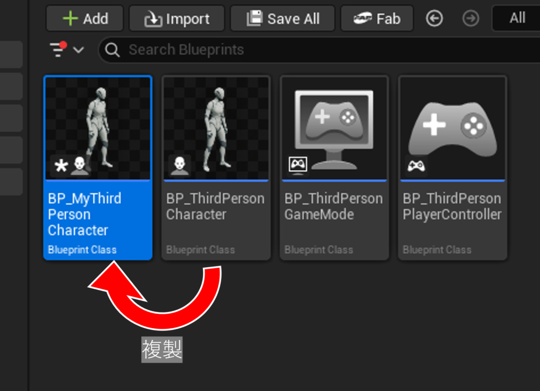The width and height of the screenshot is (540, 391).
Task: Open the filter options dropdown
Action: point(66,50)
